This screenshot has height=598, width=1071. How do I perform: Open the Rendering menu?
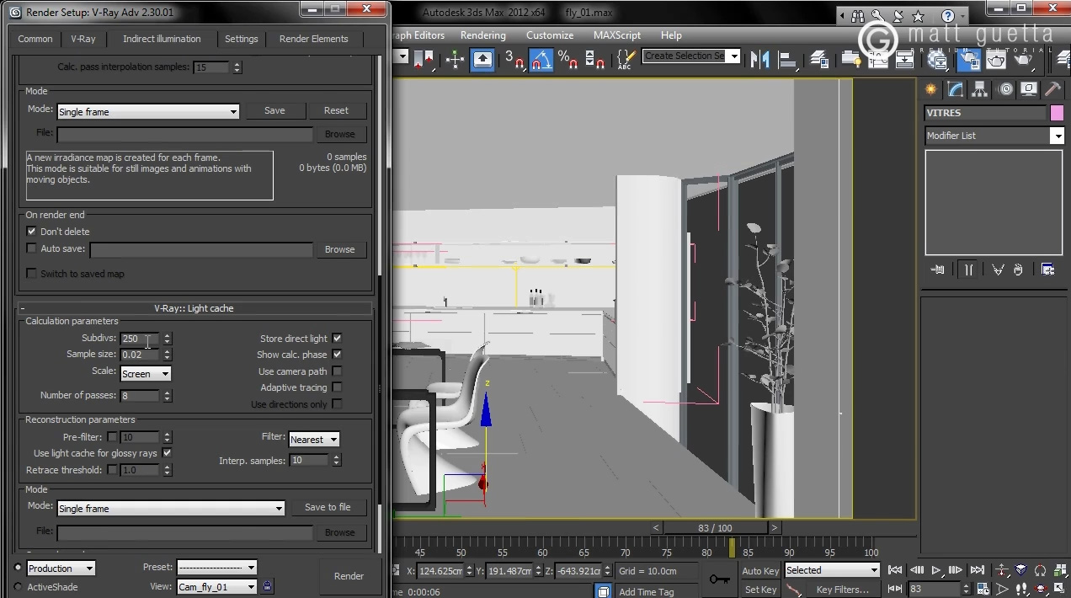(x=483, y=35)
